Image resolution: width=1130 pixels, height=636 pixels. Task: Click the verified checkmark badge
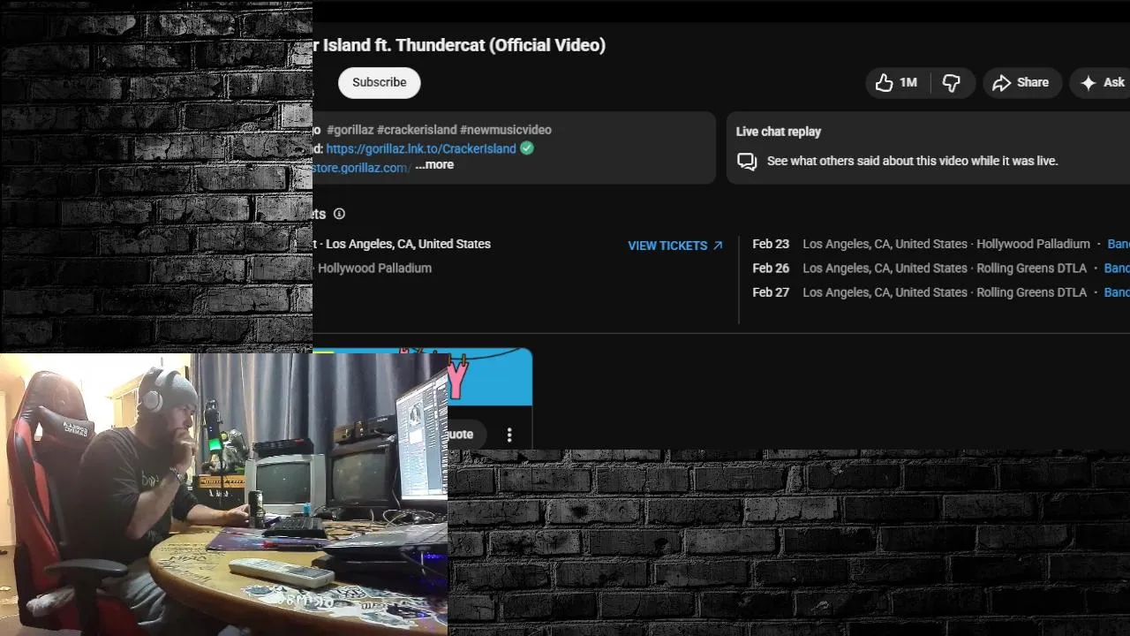pyautogui.click(x=527, y=148)
